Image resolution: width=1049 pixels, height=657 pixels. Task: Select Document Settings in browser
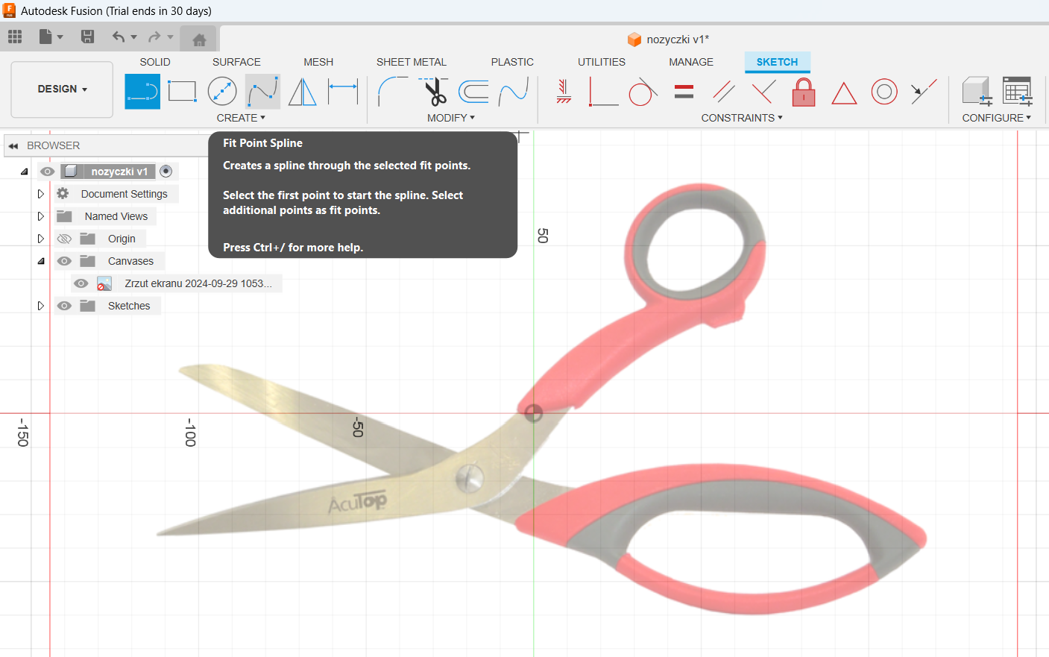(125, 194)
